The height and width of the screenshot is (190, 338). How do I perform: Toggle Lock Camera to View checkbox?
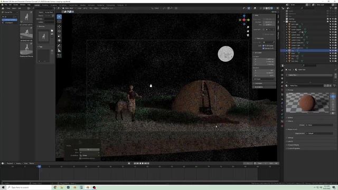(x=264, y=48)
